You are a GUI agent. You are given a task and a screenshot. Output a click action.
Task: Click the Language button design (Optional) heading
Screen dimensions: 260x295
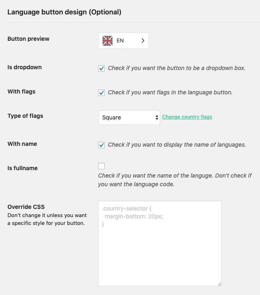coord(64,12)
